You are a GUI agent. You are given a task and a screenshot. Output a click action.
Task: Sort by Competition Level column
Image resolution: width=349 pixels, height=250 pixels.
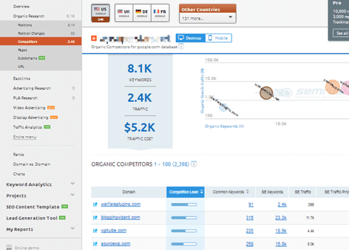point(185,192)
